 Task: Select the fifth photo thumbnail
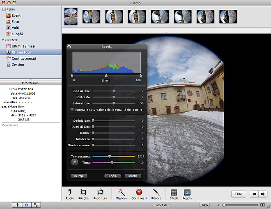click(x=160, y=16)
